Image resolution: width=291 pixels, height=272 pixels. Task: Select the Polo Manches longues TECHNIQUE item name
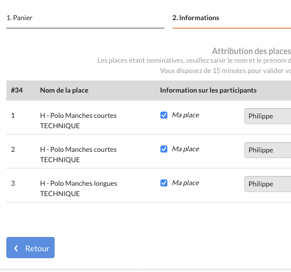tap(79, 189)
